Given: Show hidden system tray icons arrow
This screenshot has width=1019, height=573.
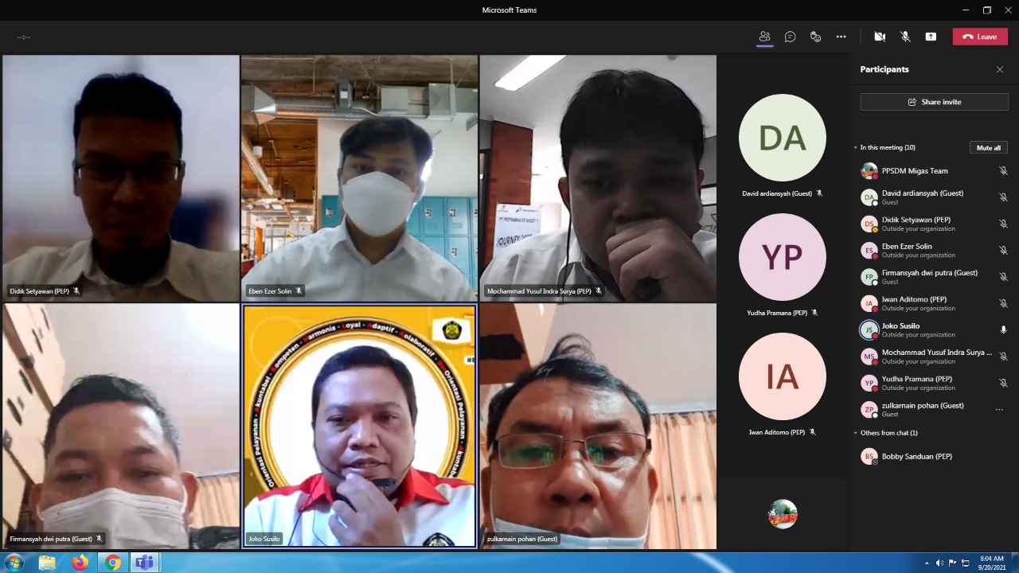Looking at the screenshot, I should pos(927,563).
